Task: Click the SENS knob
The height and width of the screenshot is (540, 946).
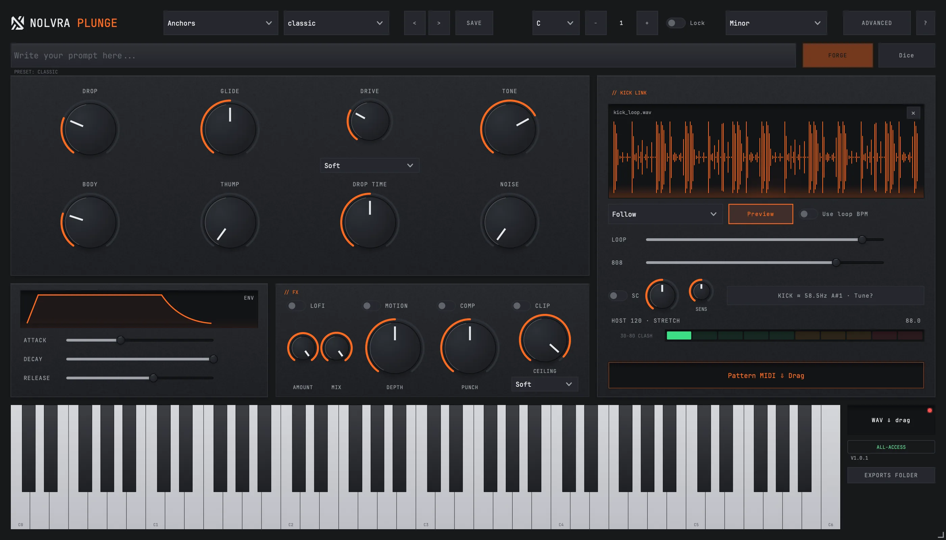Action: tap(701, 291)
